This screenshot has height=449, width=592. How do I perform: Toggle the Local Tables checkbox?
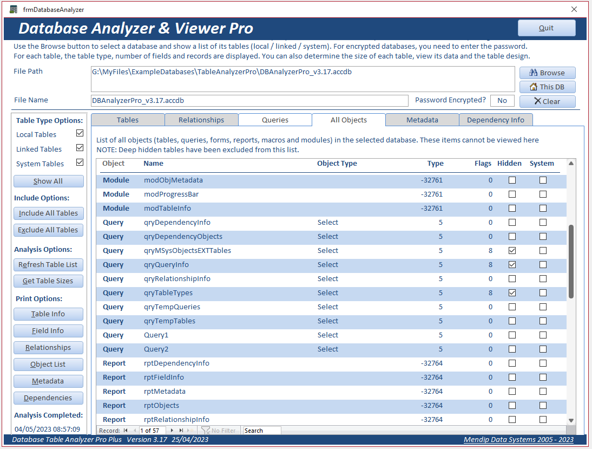[x=80, y=133]
